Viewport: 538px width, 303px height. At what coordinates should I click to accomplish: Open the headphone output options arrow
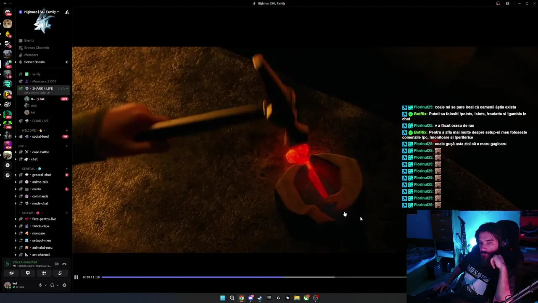click(x=57, y=285)
